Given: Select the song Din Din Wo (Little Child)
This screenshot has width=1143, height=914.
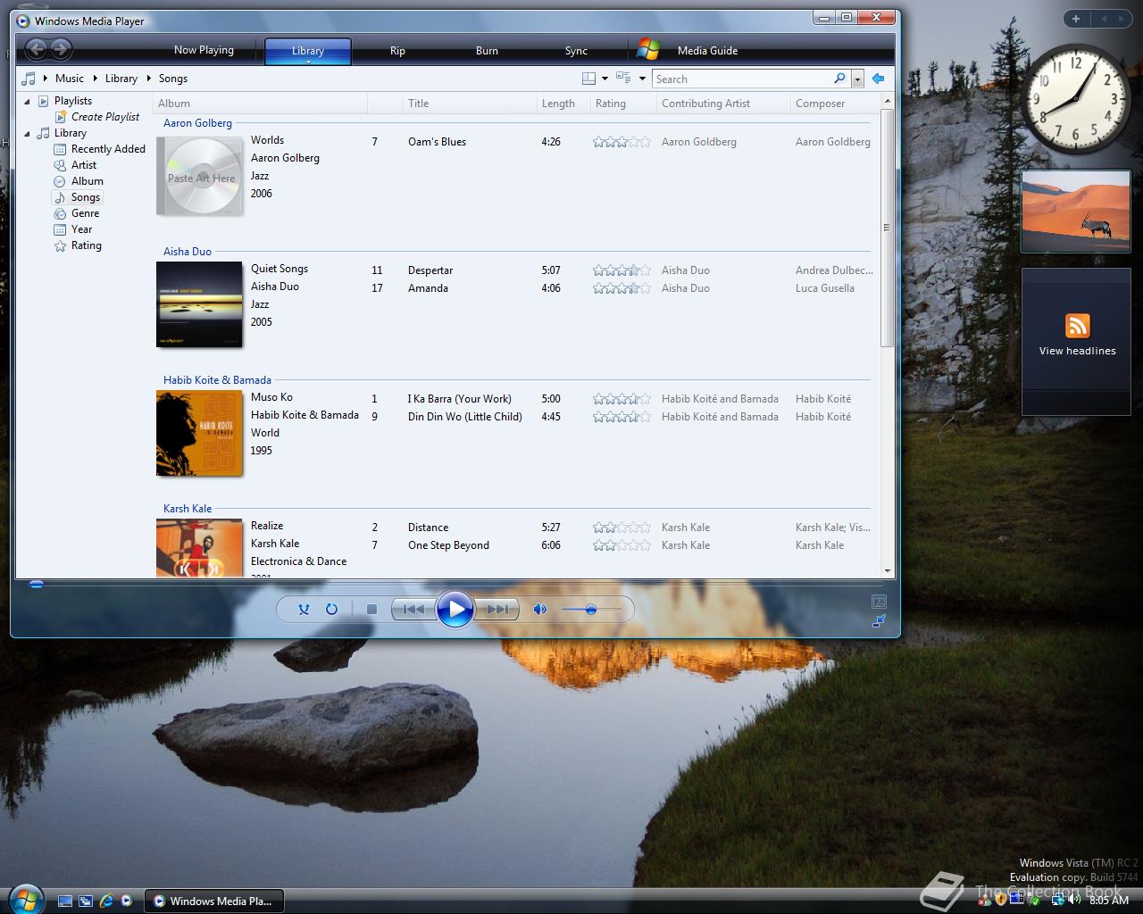Looking at the screenshot, I should 464,417.
